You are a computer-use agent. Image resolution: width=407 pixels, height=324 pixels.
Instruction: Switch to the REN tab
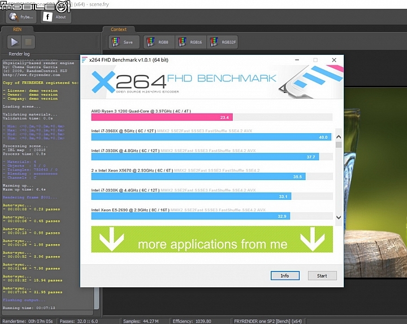17,29
